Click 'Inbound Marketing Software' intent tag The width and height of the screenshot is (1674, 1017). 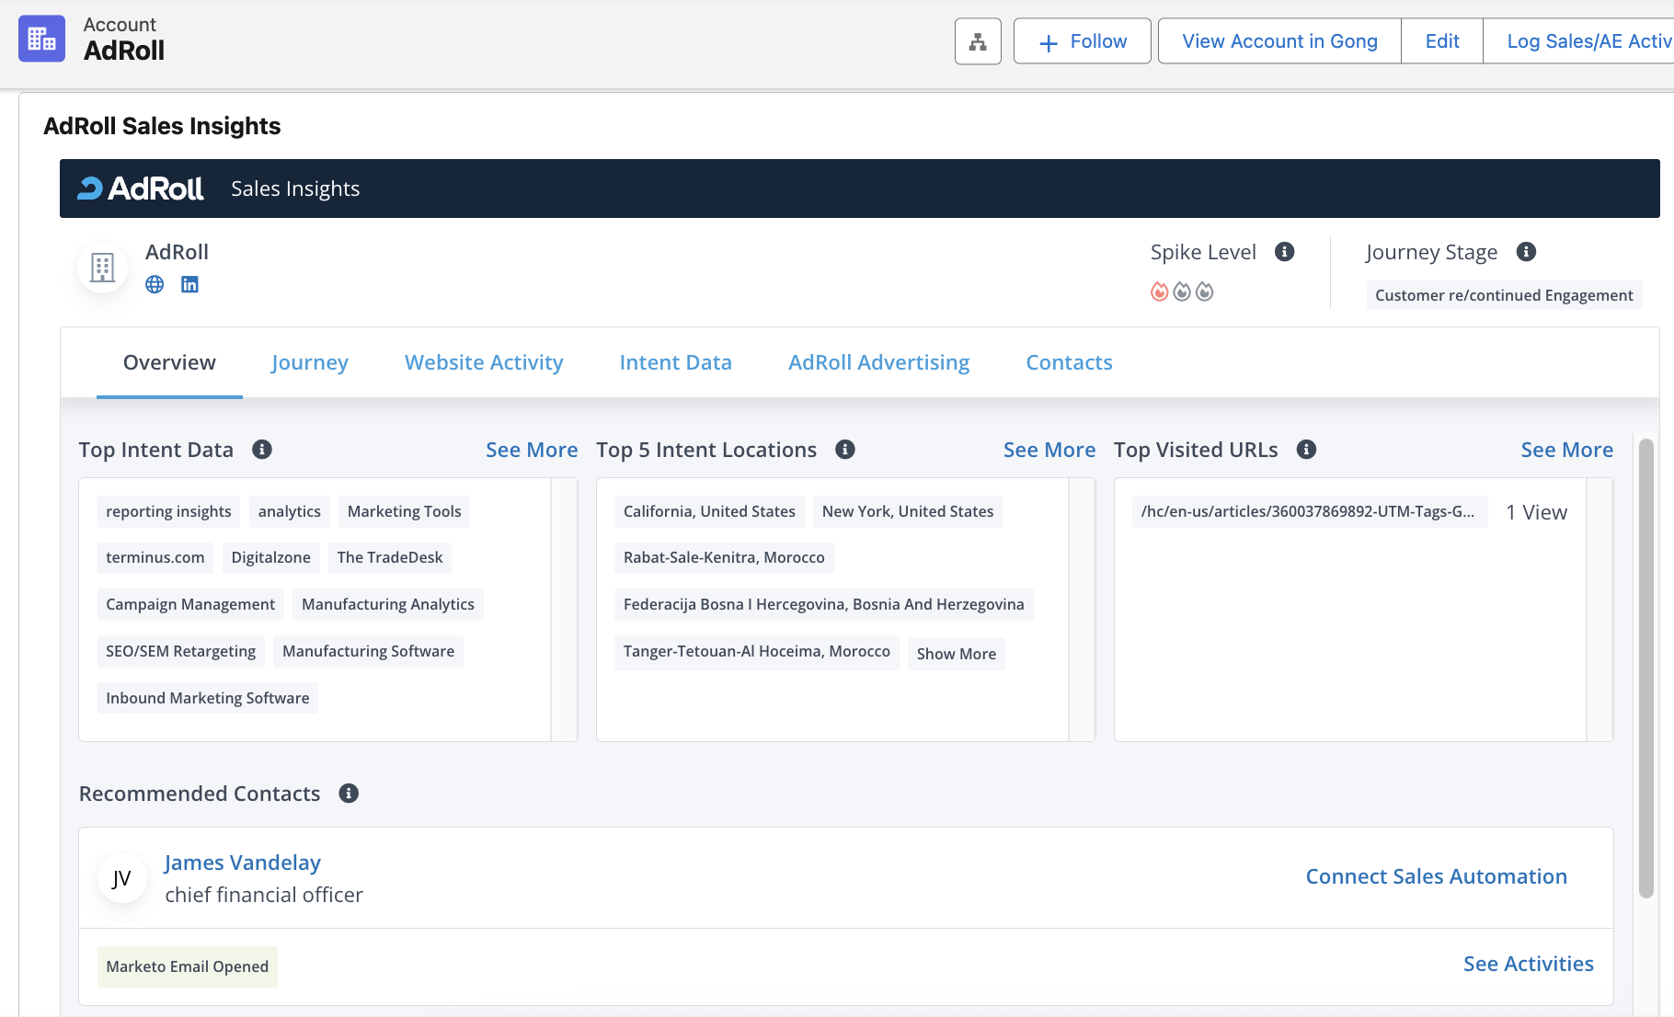coord(208,698)
